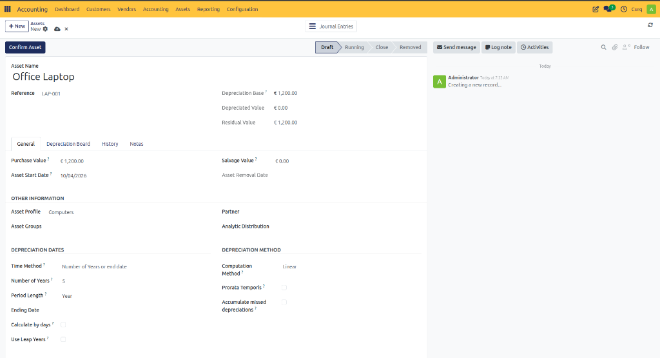The image size is (660, 358).
Task: Save record with cloud upload icon
Action: tap(57, 29)
